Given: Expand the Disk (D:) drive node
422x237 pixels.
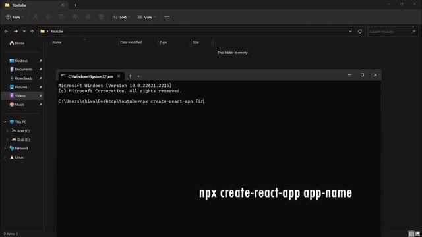Looking at the screenshot, I should pos(7,140).
